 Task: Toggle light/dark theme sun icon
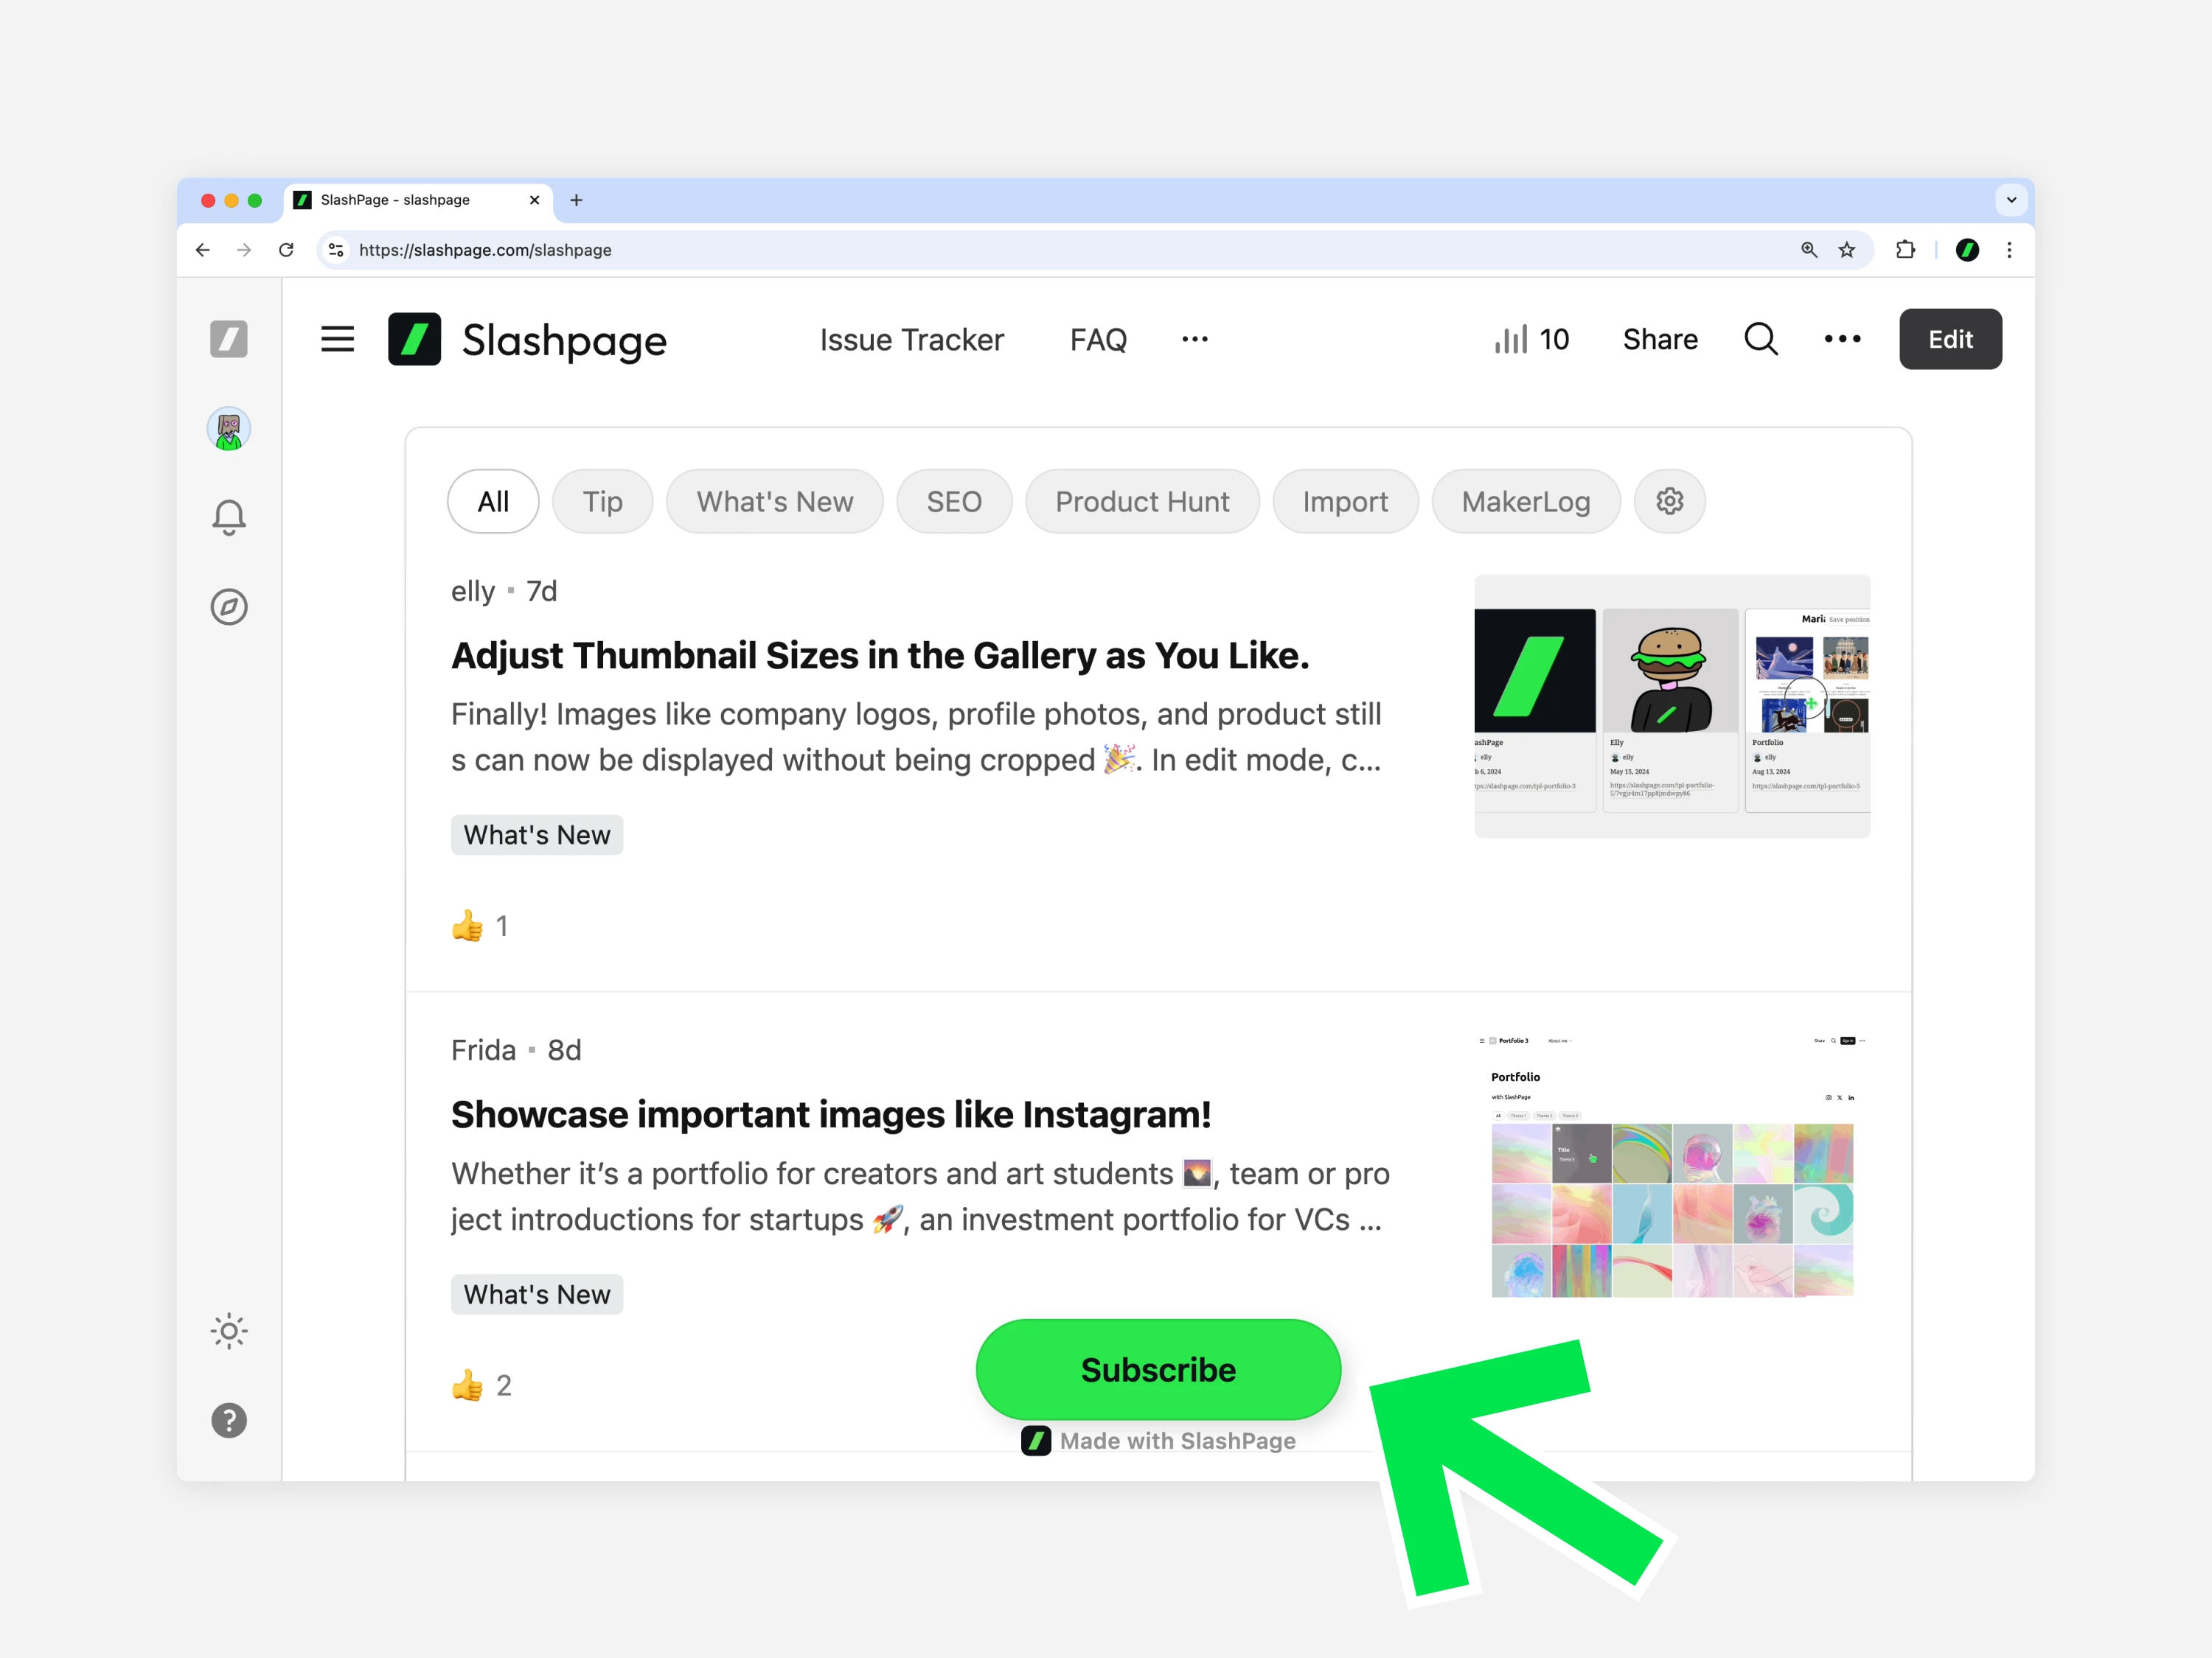(x=229, y=1332)
